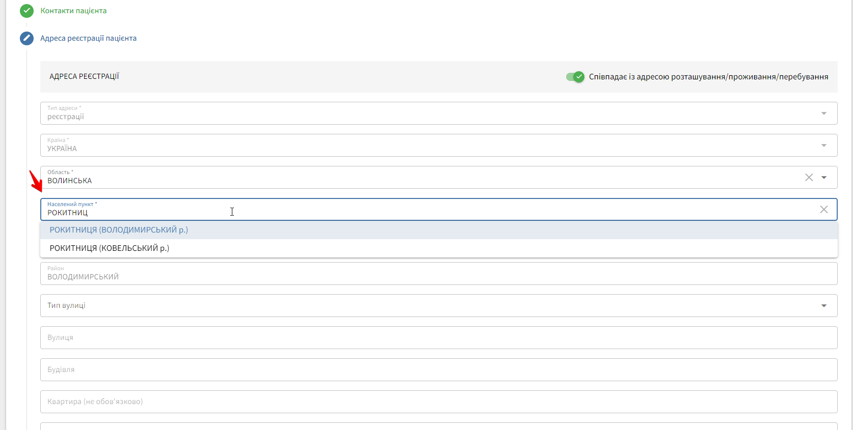Choose РОКИТНИЦЯ (КОВЕЛЬСЬКИЙ р.) from the list
Image resolution: width=853 pixels, height=430 pixels.
pyautogui.click(x=110, y=248)
